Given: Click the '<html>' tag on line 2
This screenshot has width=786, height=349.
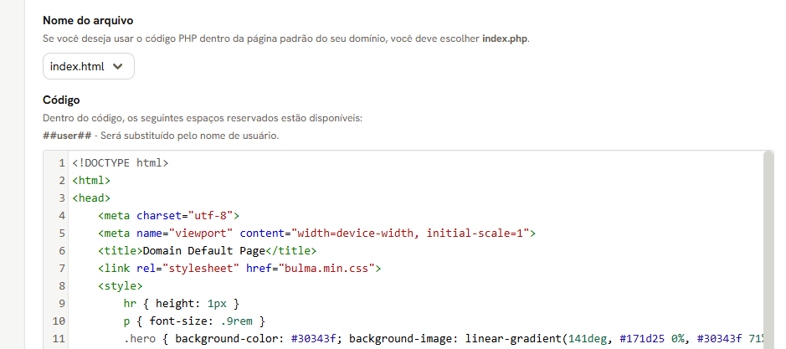Looking at the screenshot, I should [x=91, y=181].
